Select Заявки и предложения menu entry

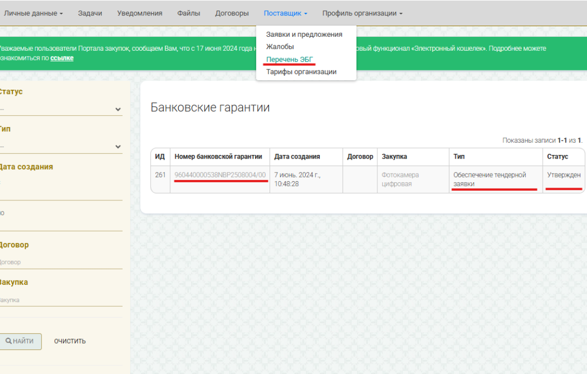304,34
